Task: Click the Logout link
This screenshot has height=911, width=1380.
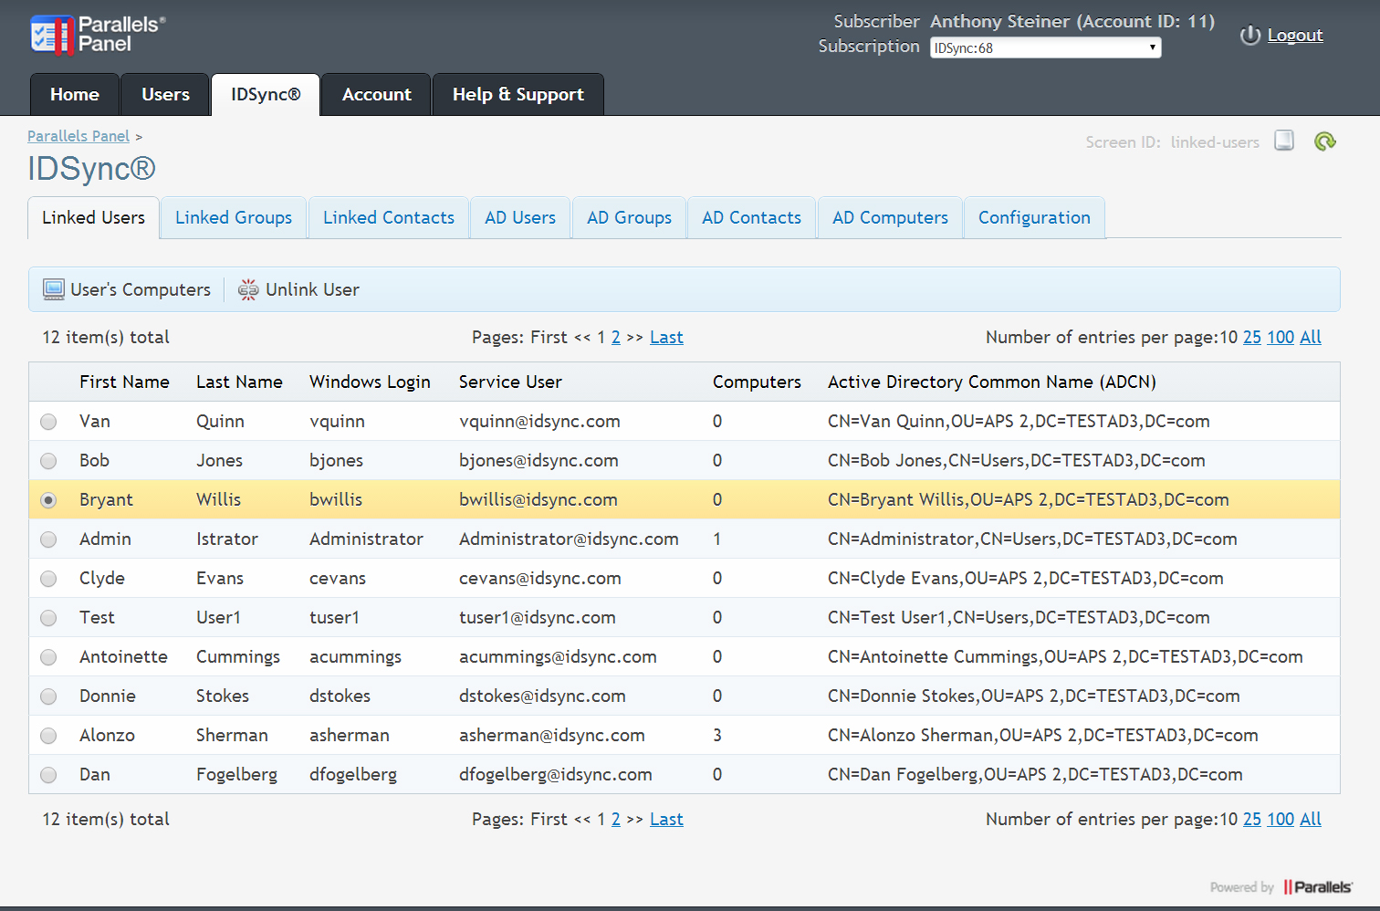Action: pos(1294,36)
